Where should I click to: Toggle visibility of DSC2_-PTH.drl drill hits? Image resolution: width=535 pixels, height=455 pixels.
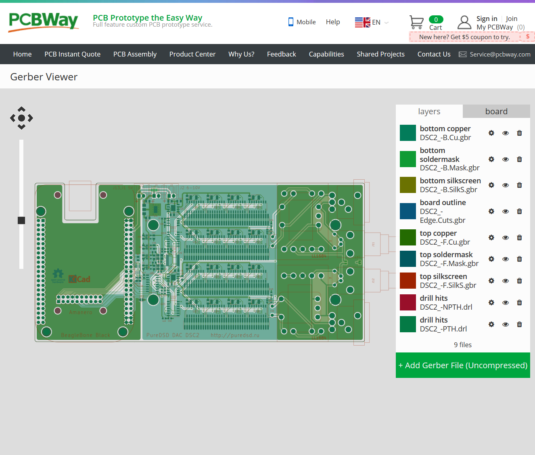(x=505, y=324)
